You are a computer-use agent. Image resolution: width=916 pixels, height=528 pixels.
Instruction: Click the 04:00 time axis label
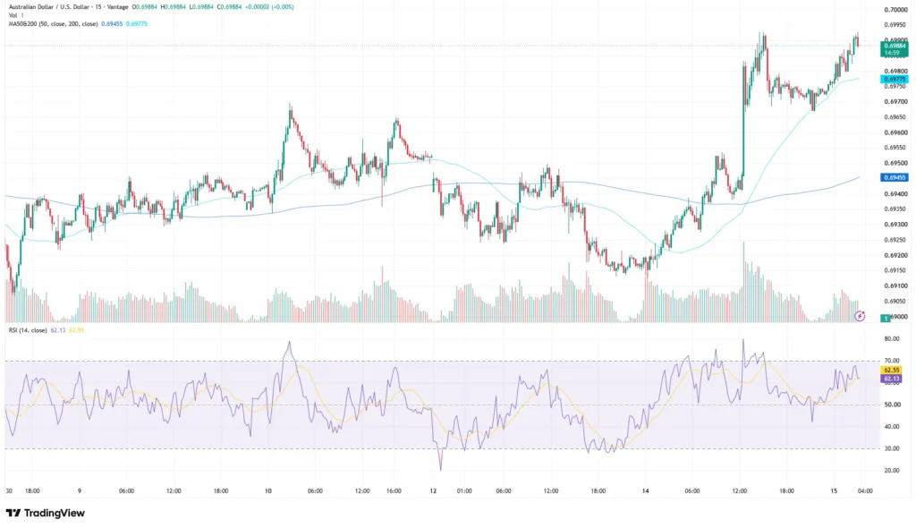[865, 491]
